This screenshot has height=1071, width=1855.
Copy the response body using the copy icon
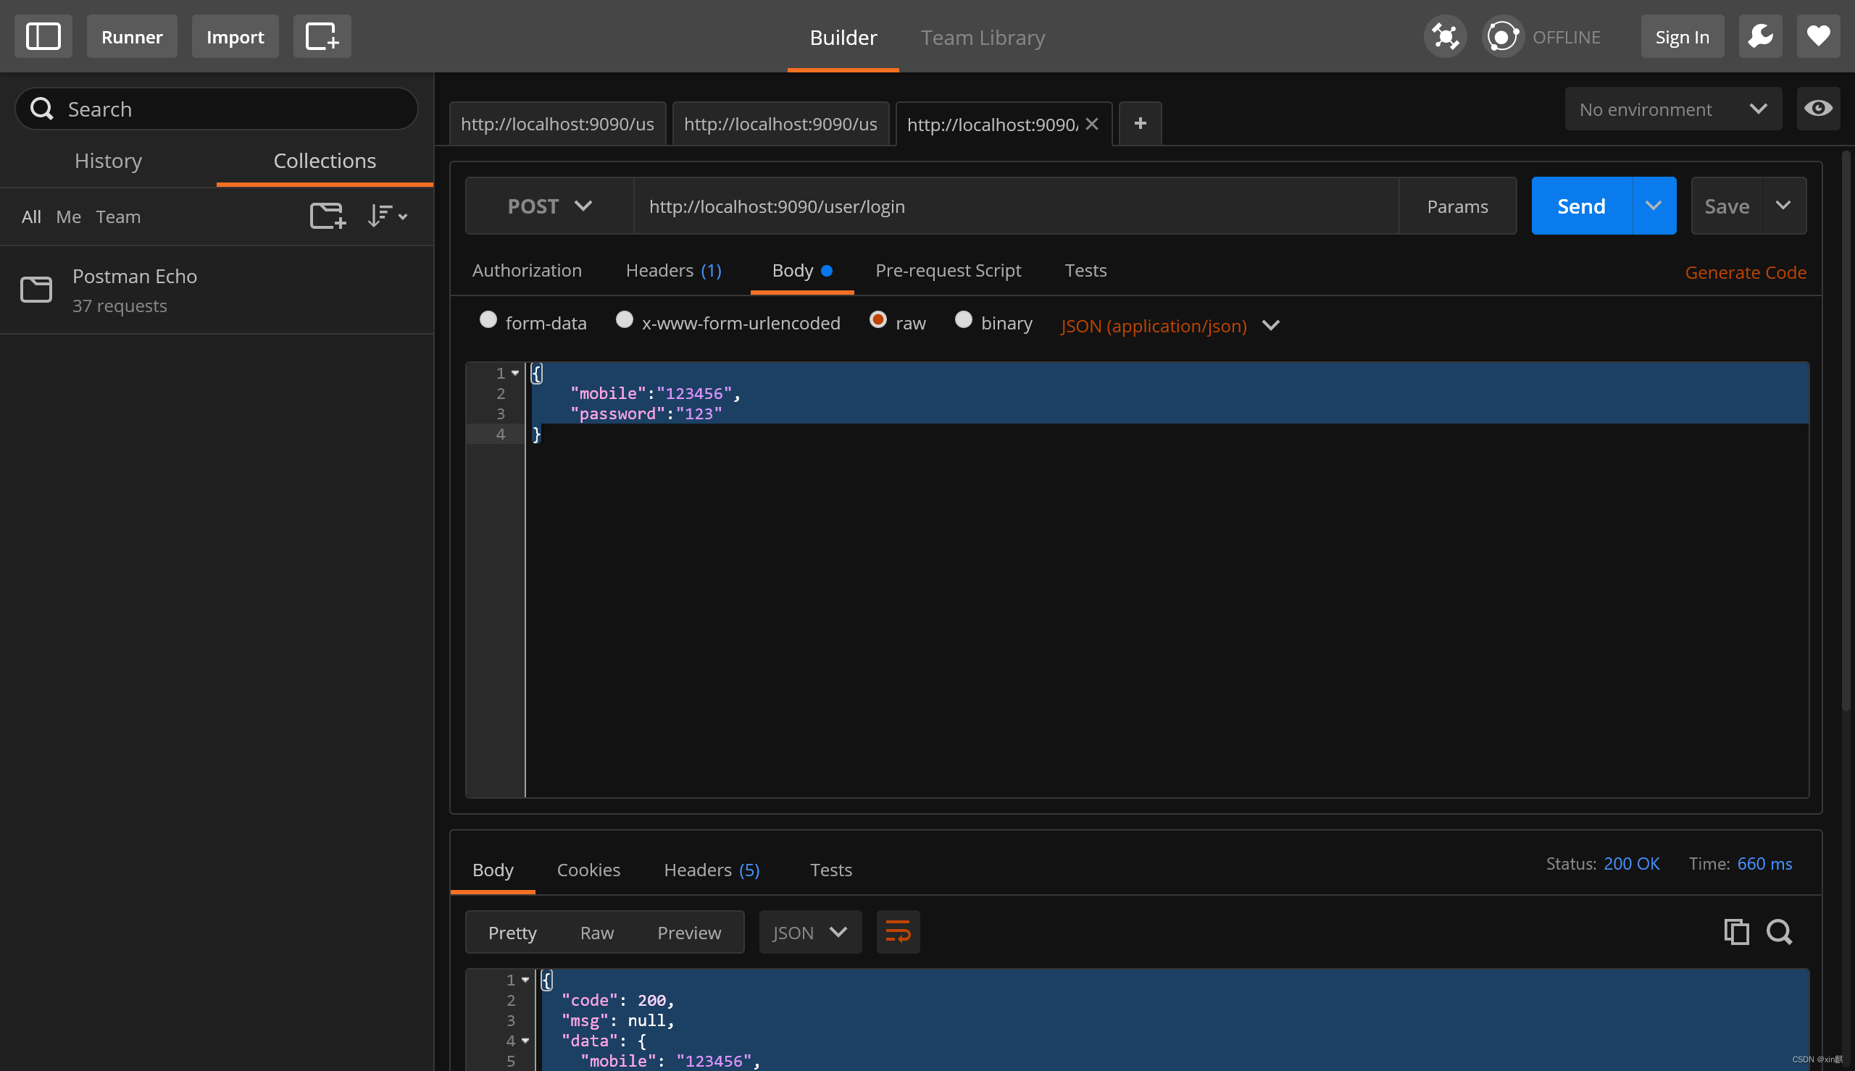tap(1737, 931)
